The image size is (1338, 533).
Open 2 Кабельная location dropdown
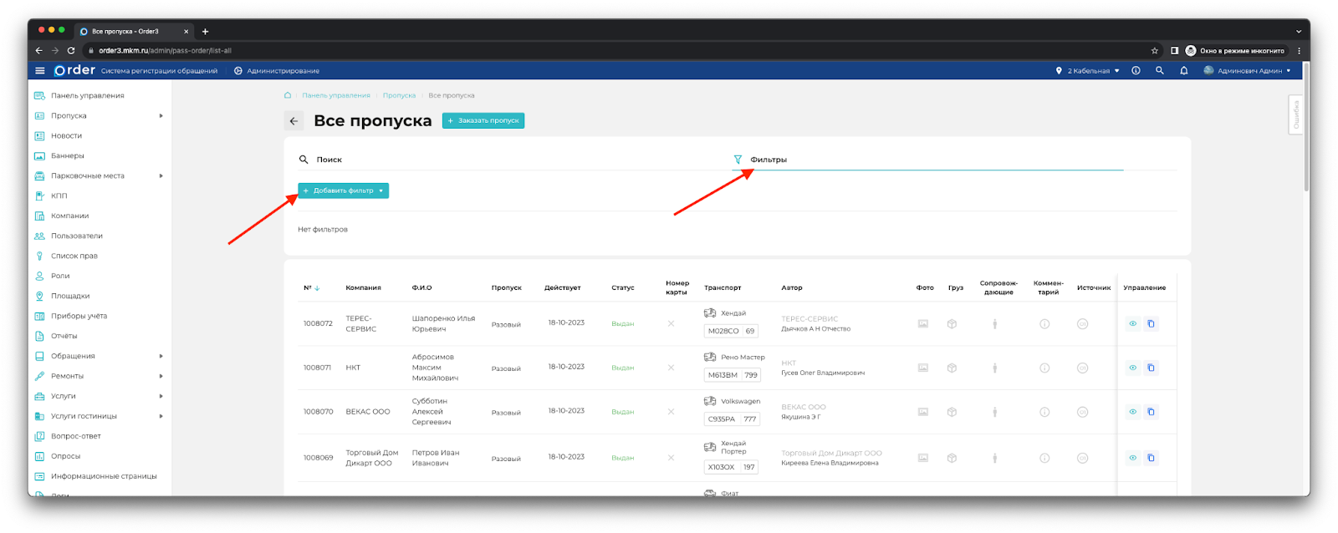pyautogui.click(x=1087, y=71)
